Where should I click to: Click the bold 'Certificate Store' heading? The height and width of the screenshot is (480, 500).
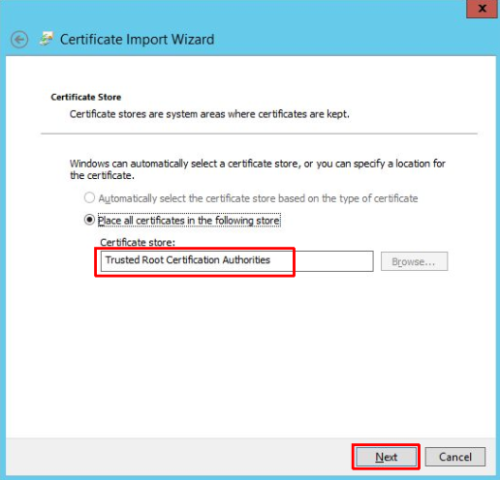[86, 97]
